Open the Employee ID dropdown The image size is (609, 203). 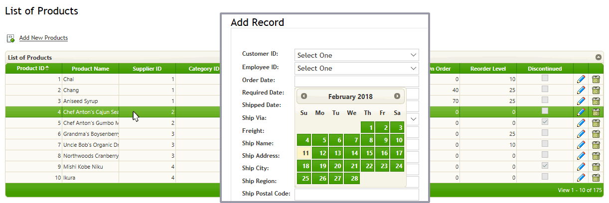click(x=356, y=68)
